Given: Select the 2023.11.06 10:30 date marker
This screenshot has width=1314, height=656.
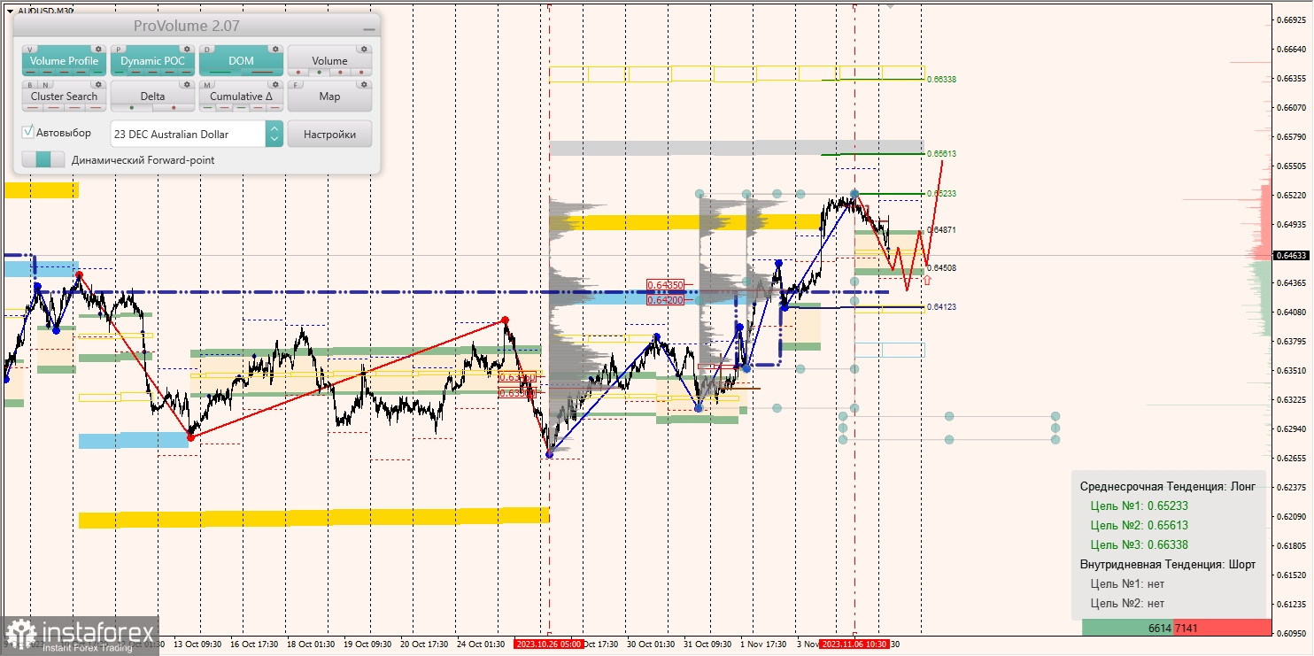Looking at the screenshot, I should pos(854,644).
